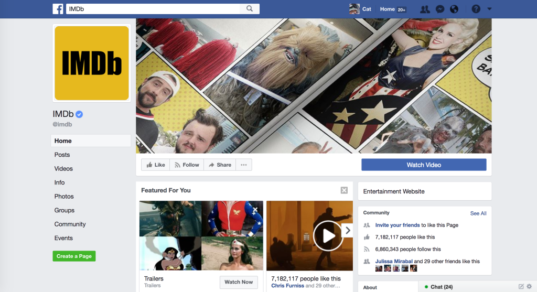Click Julissa Mirabal name link
Screen dimensions: 537x292
tap(394, 261)
